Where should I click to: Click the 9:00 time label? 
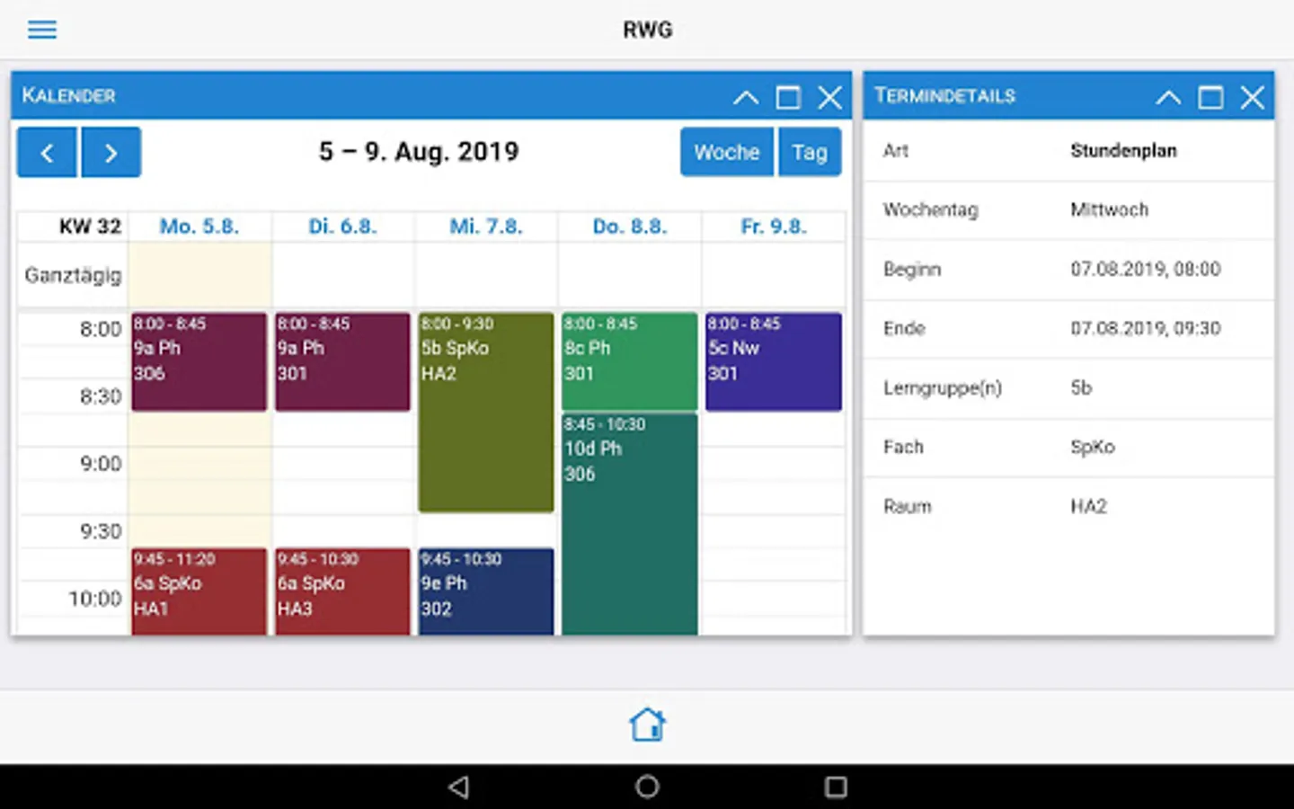pyautogui.click(x=100, y=464)
